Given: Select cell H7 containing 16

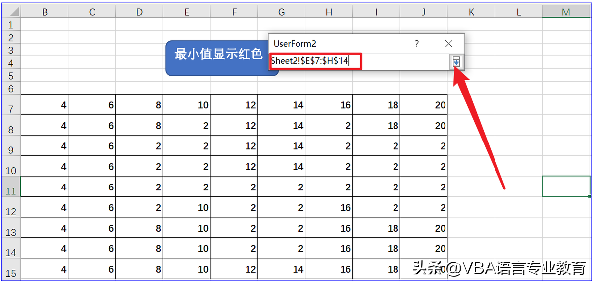Looking at the screenshot, I should pyautogui.click(x=329, y=104).
